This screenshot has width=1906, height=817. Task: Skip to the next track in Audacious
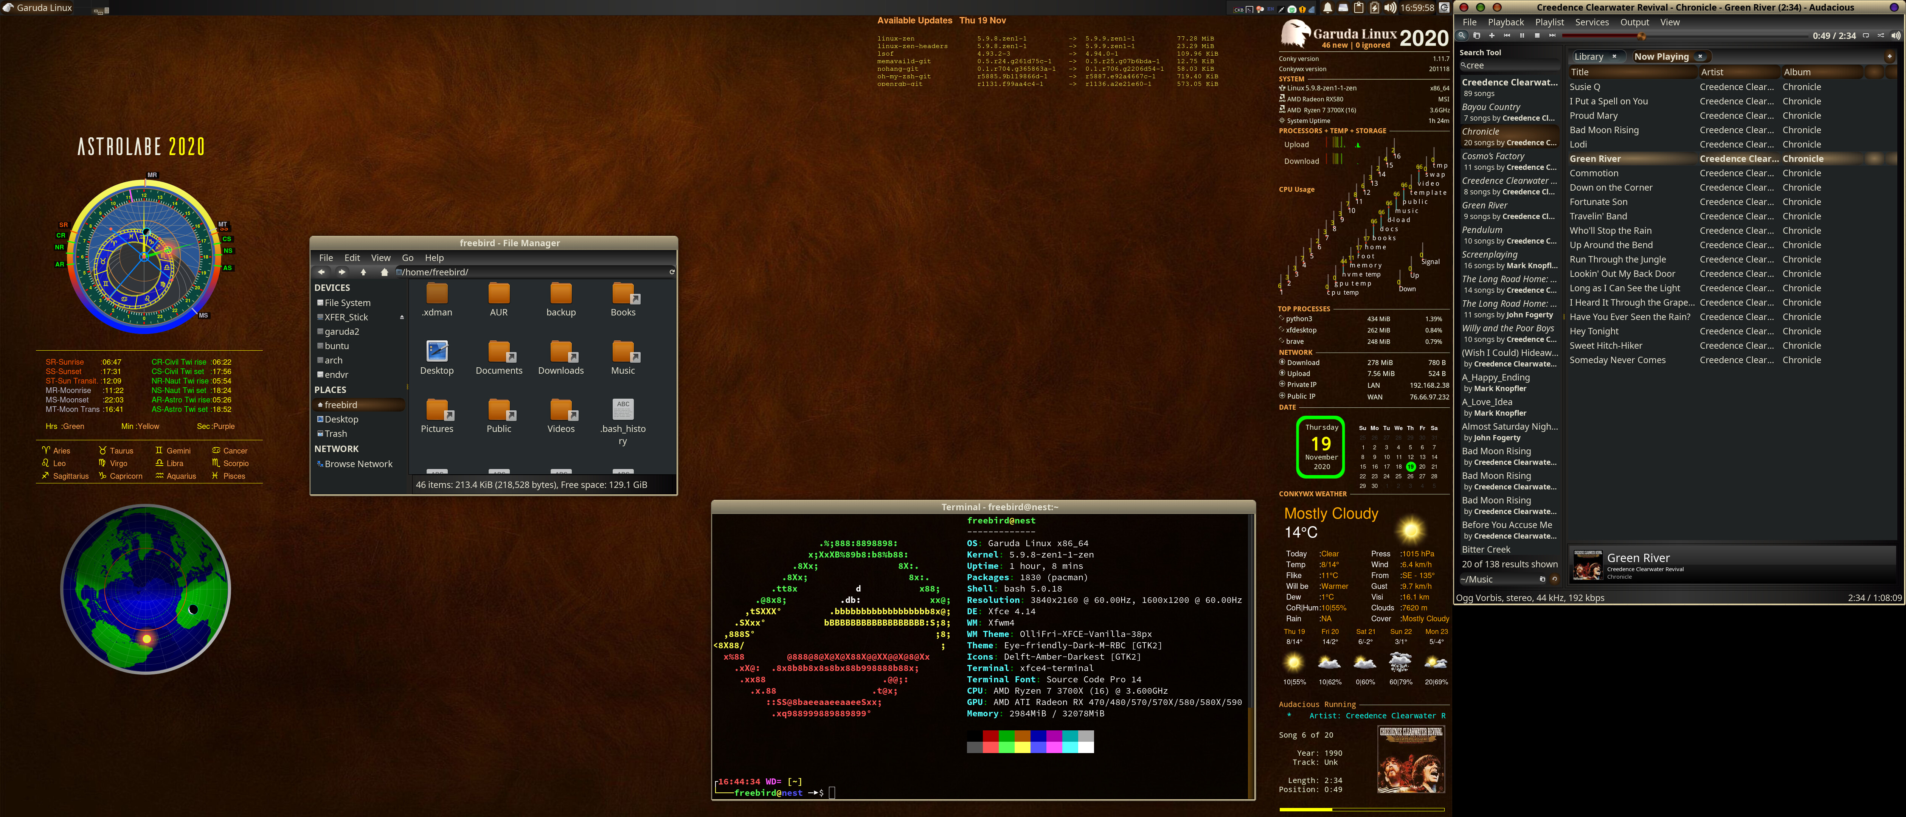pos(1552,36)
